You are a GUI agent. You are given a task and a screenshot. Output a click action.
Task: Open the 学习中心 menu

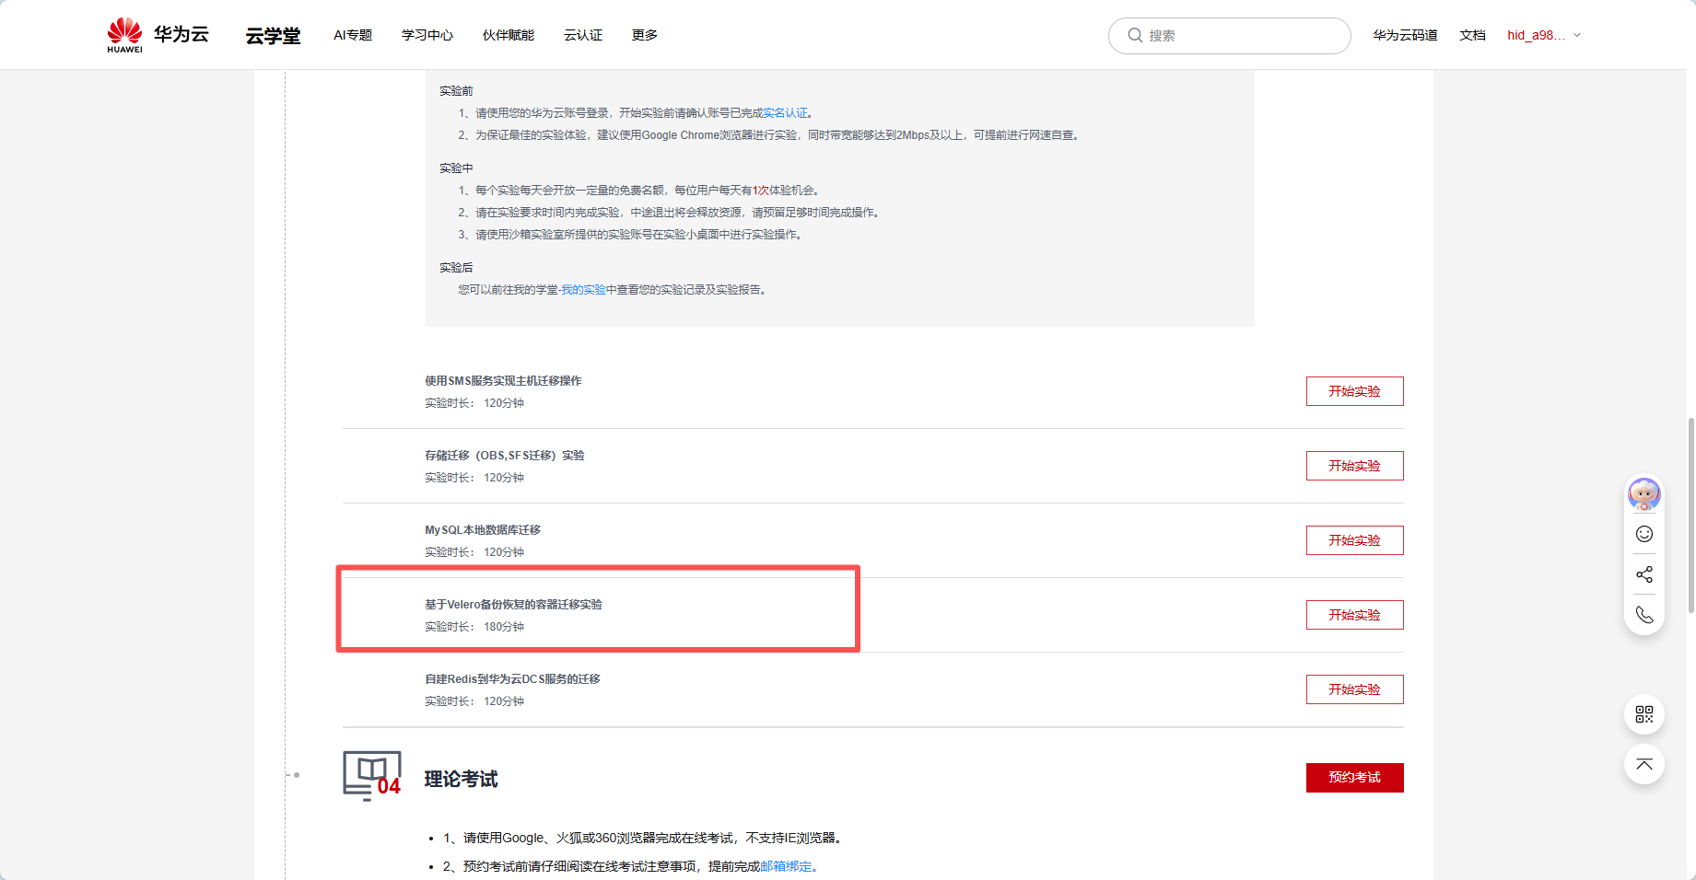tap(427, 35)
